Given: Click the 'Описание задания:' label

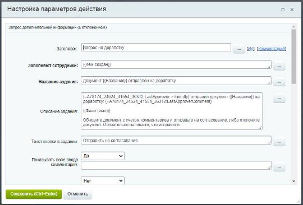Looking at the screenshot, I should click(59, 111).
